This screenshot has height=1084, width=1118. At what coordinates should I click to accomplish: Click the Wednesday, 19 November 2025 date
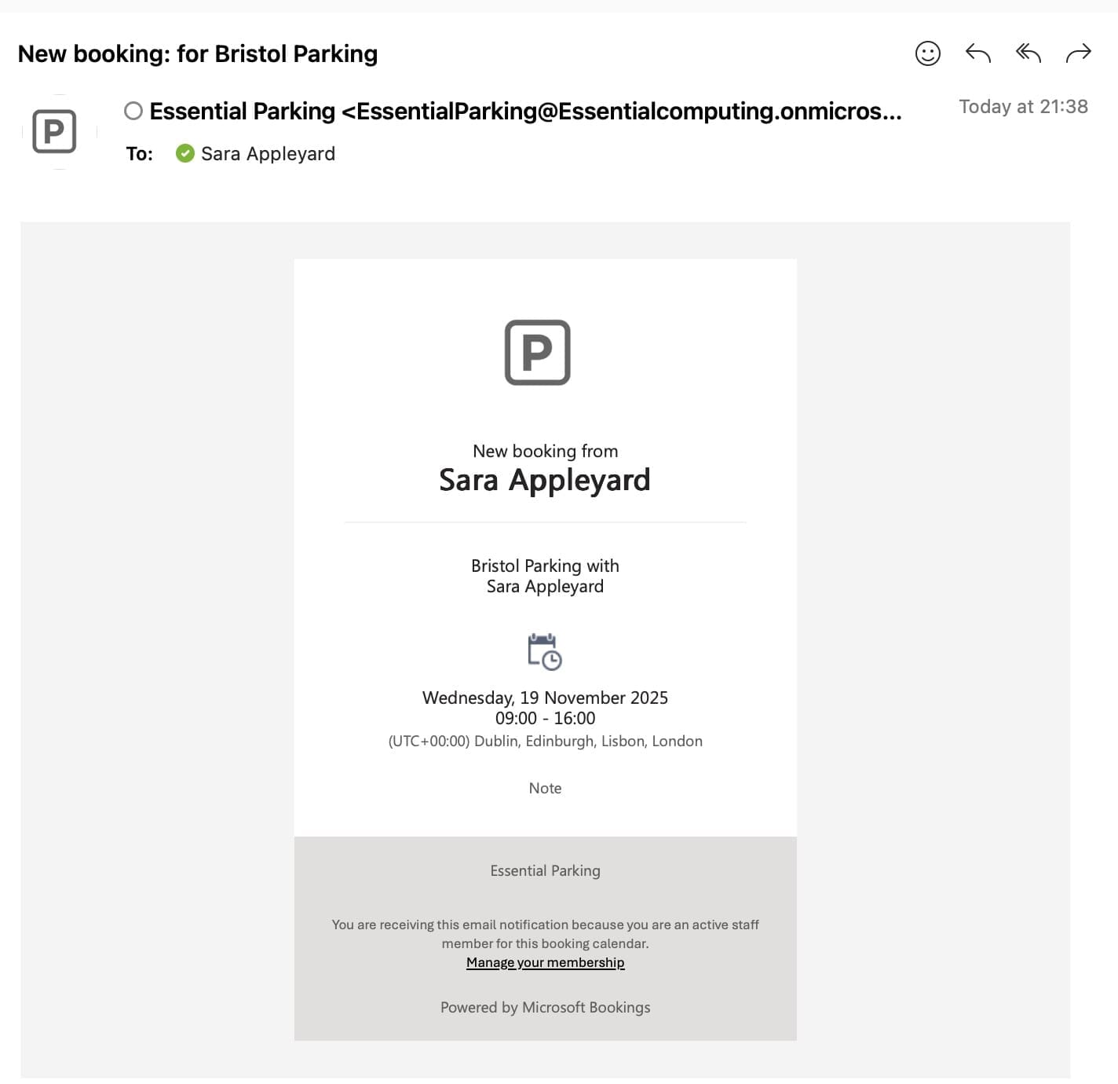point(545,698)
